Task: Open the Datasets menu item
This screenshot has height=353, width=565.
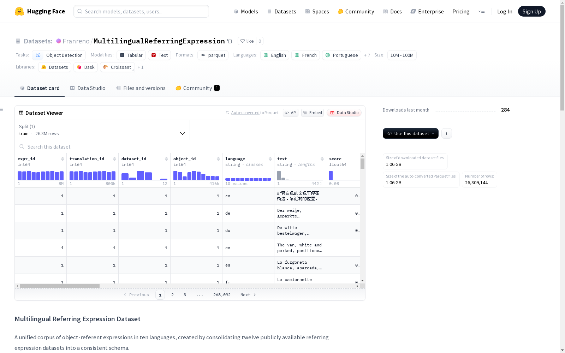Action: (281, 11)
